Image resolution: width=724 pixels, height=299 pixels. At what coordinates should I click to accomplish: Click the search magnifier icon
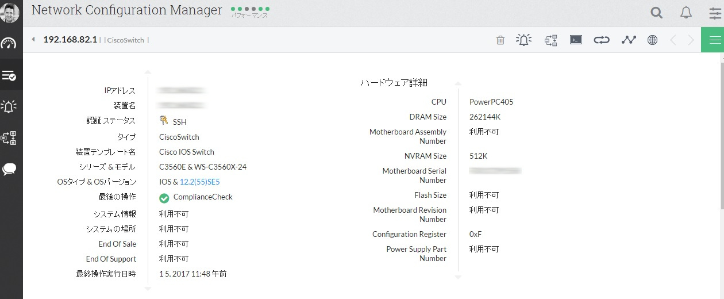coord(656,13)
